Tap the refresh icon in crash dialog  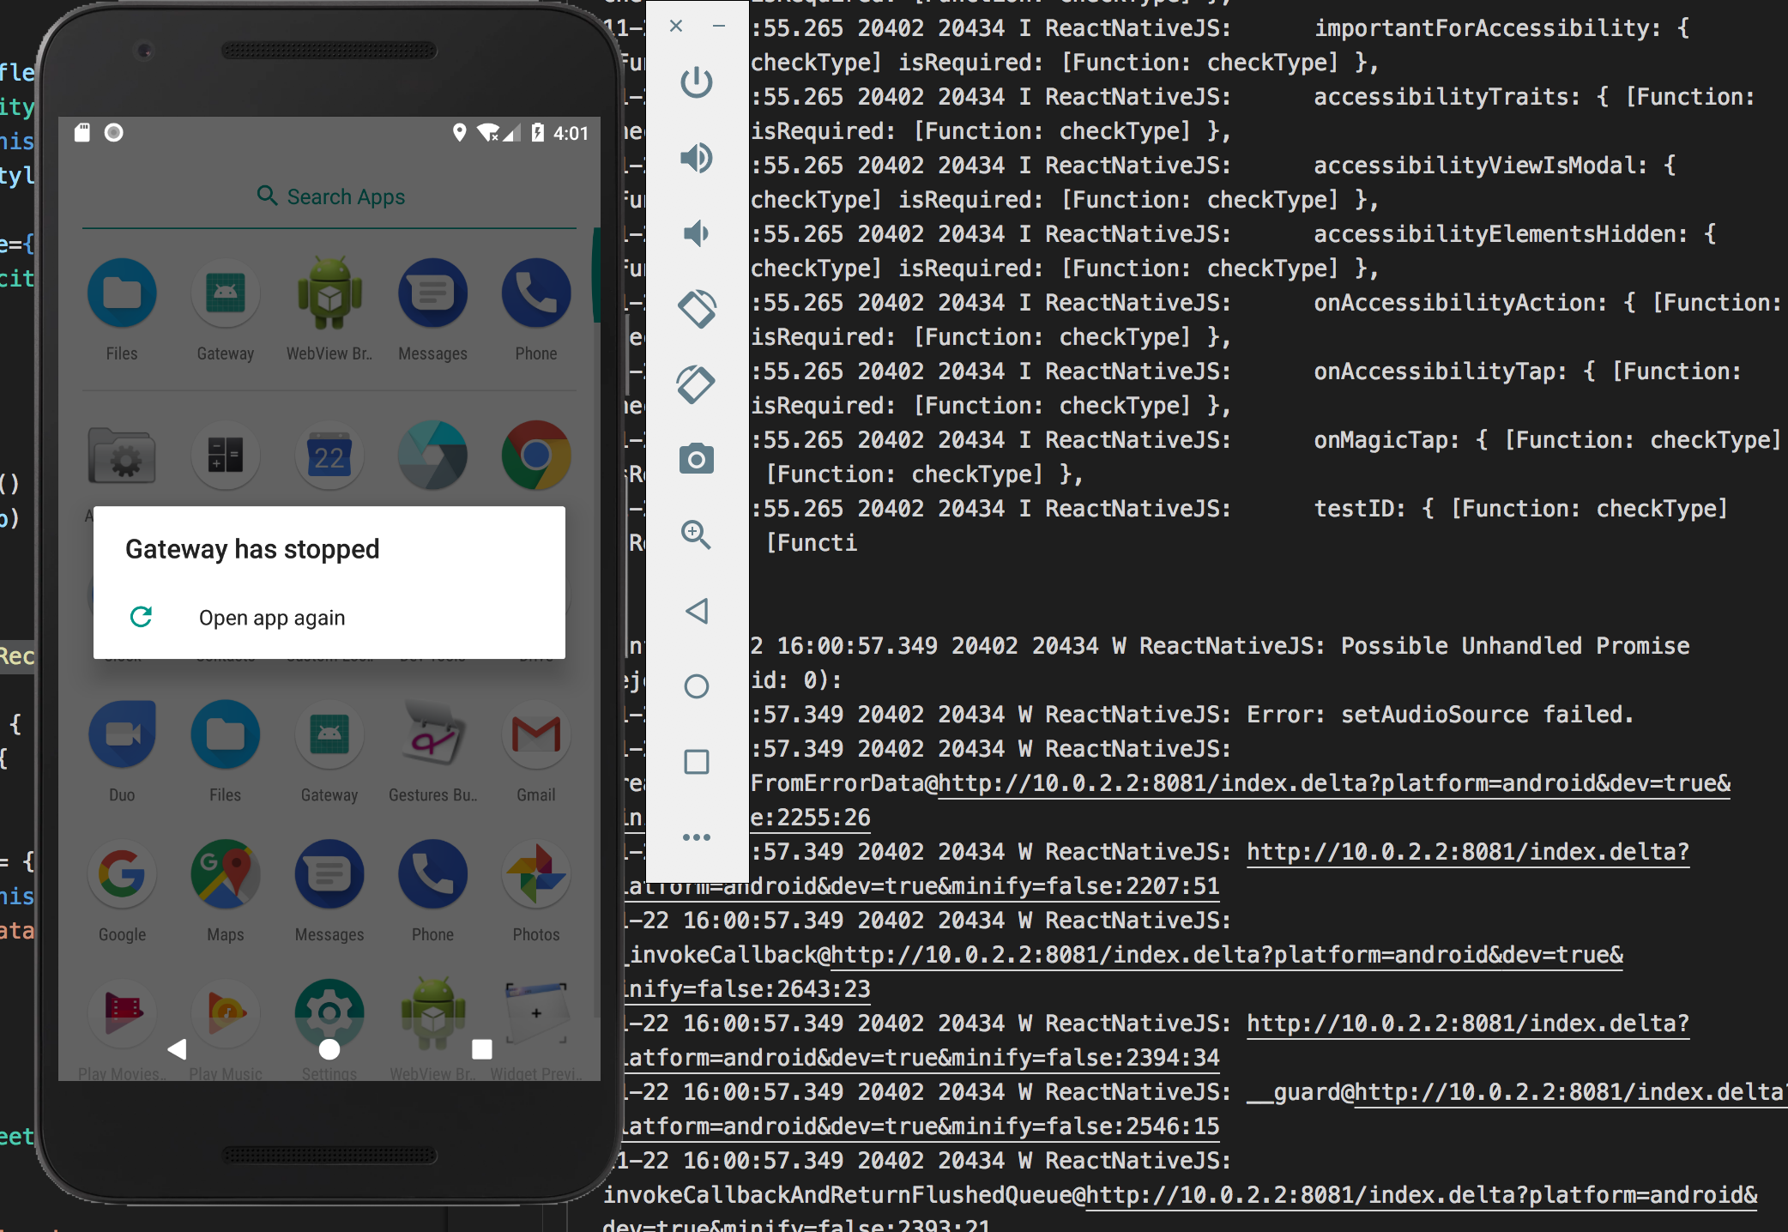click(x=142, y=617)
